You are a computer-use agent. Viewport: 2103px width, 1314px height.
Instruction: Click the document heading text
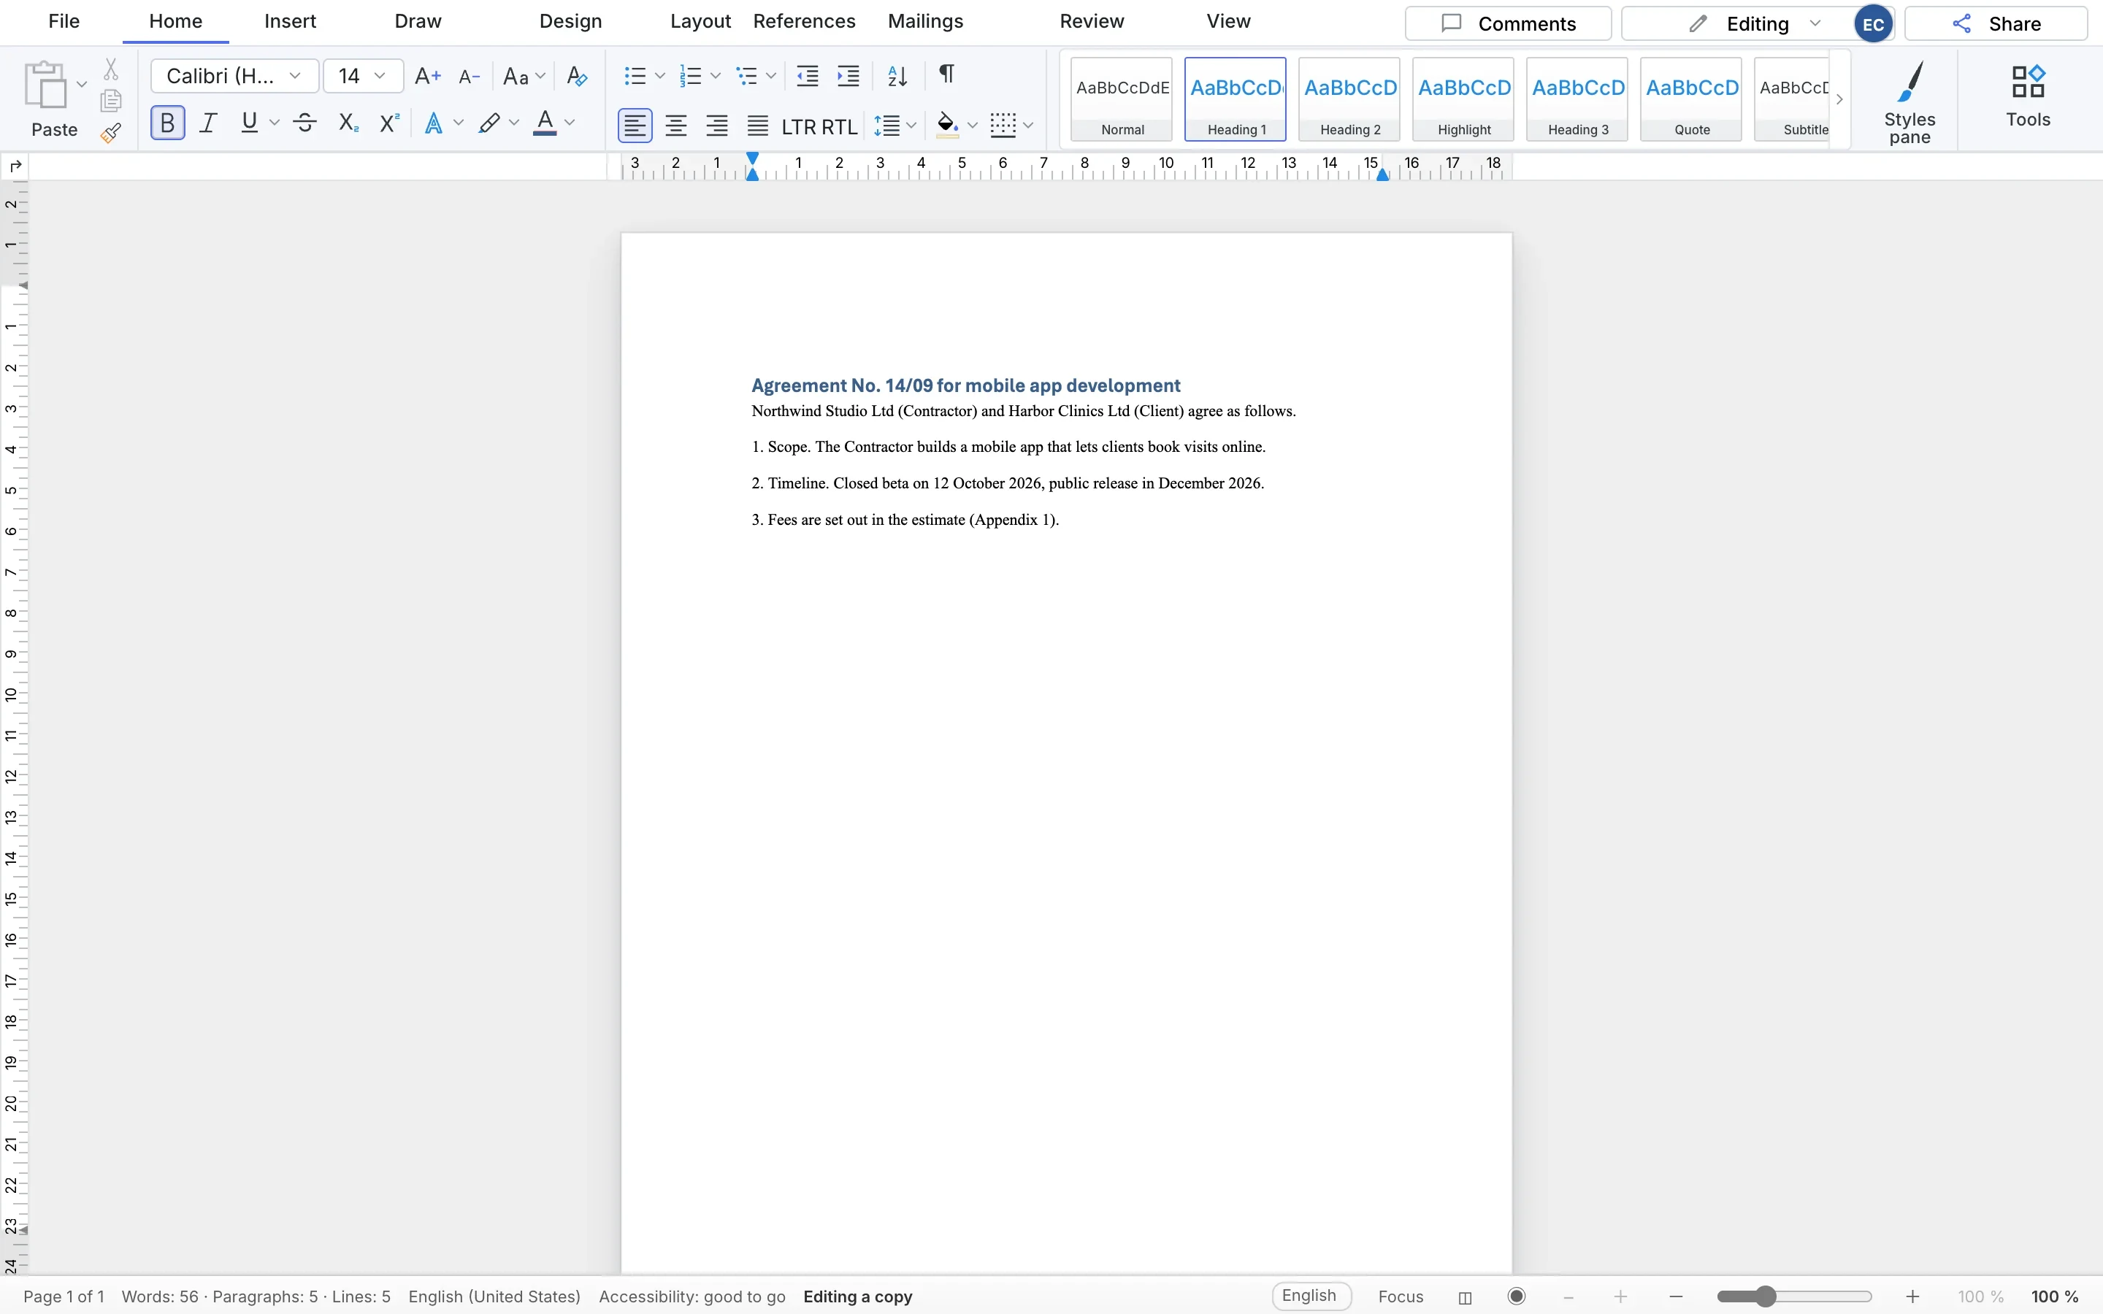(x=965, y=386)
